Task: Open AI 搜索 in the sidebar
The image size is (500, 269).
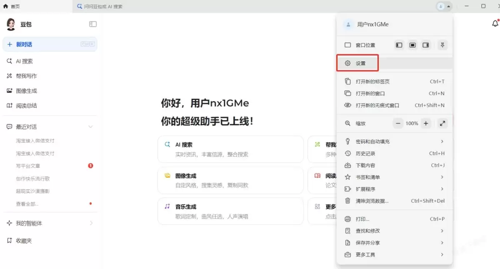Action: (x=50, y=61)
